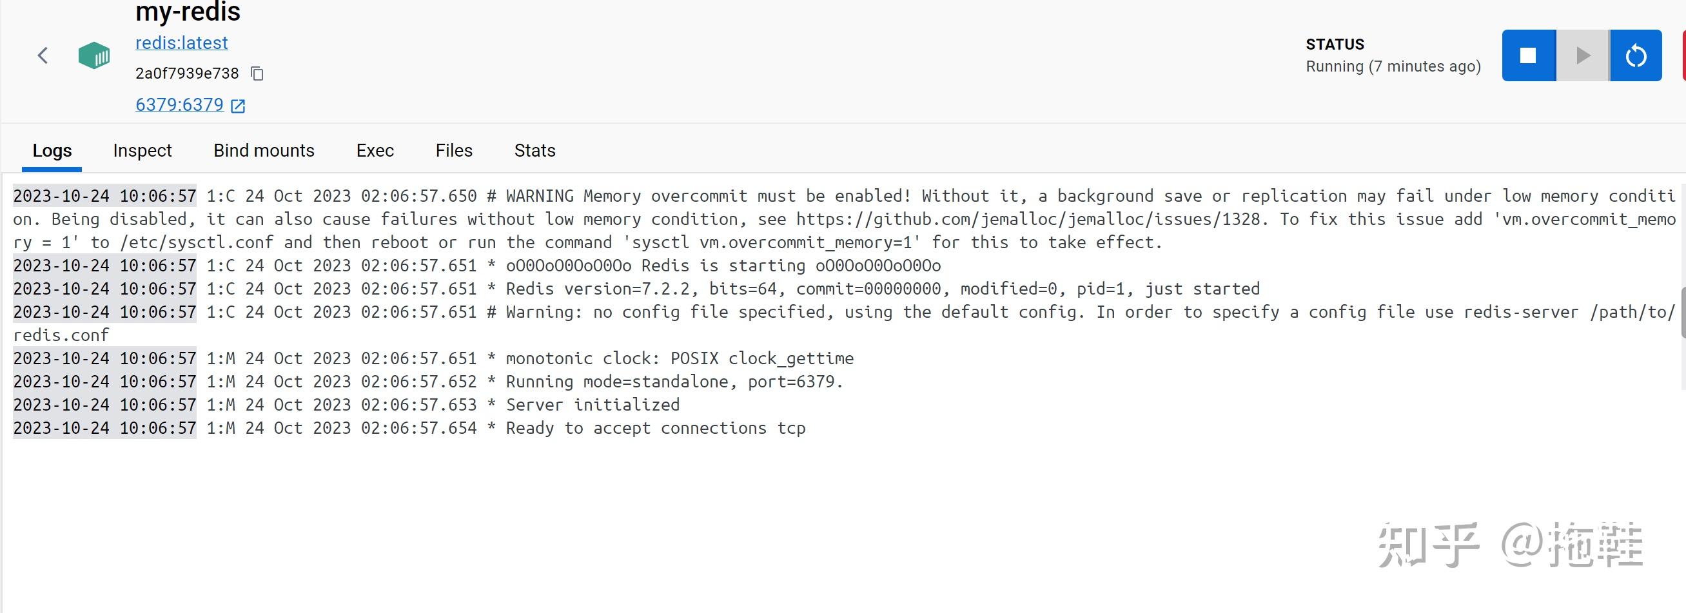Screen dimensions: 1686x613
Task: Stop the my-redis container
Action: [1528, 55]
